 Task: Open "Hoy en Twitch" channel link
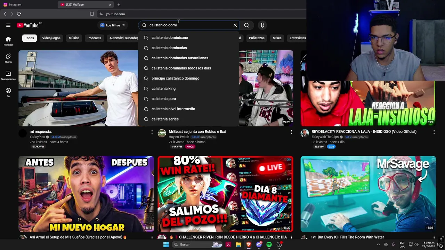[x=178, y=137]
